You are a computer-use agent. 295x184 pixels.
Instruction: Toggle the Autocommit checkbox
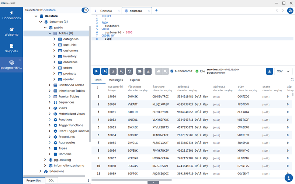[x=172, y=71]
